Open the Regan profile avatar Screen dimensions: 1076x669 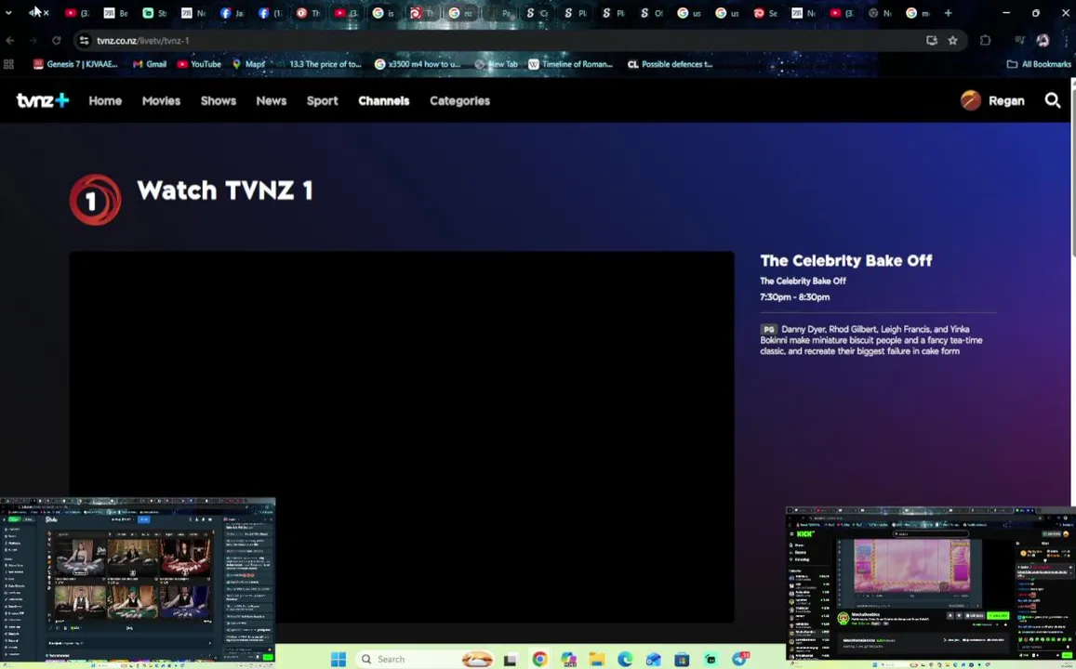970,100
